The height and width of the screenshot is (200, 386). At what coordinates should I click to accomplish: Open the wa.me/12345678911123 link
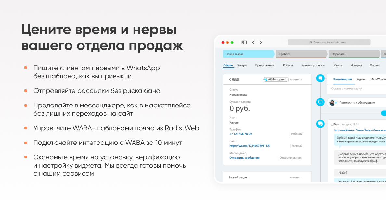coord(250,146)
